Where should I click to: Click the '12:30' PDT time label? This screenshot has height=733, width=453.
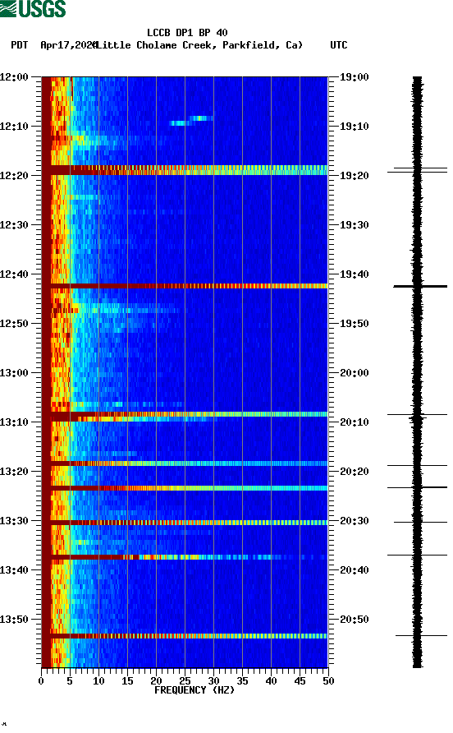(14, 225)
